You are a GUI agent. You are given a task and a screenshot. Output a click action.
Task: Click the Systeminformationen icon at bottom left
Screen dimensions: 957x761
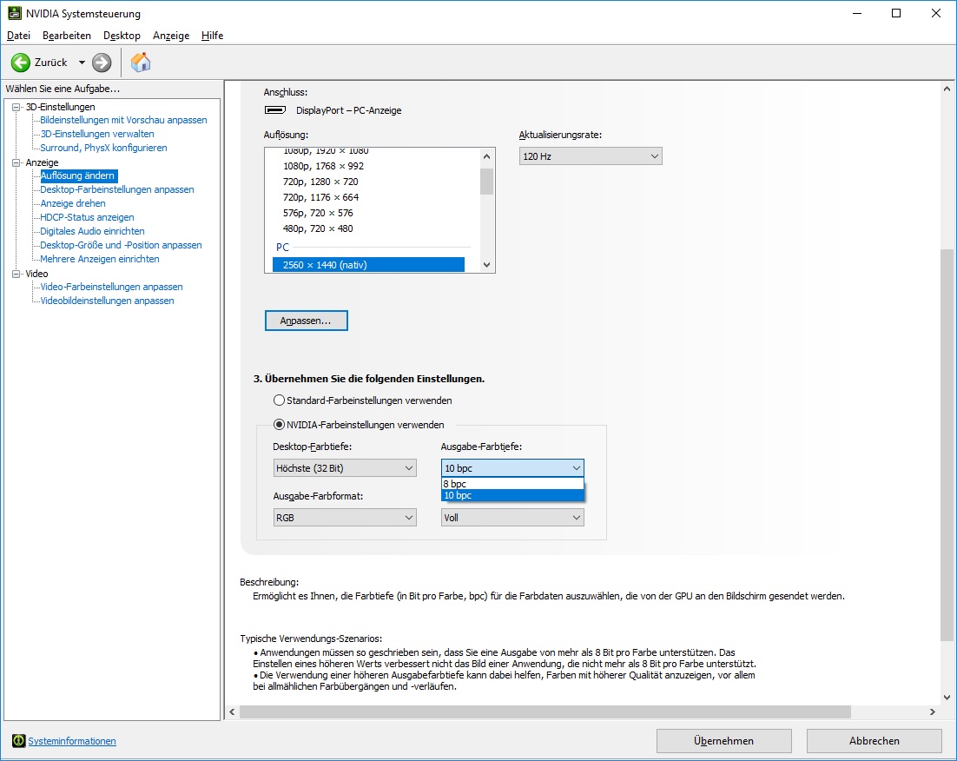coord(19,741)
